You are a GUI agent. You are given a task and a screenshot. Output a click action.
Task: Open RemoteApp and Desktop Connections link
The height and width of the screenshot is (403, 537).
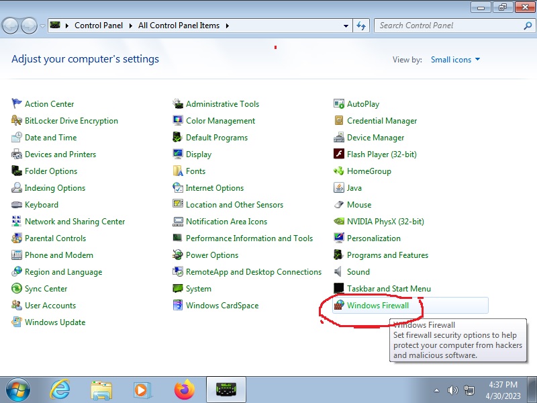point(254,272)
